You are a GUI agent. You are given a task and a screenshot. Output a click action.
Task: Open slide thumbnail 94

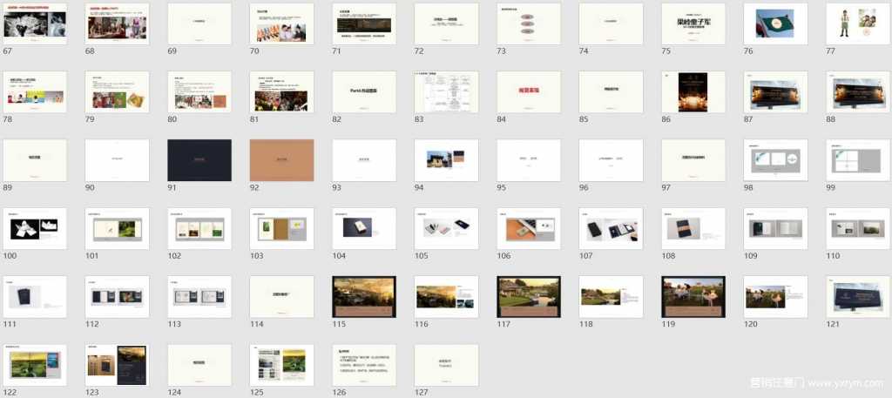(x=447, y=160)
